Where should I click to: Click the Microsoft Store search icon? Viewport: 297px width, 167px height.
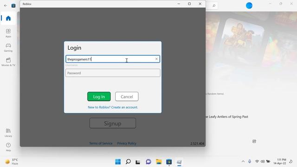(x=214, y=6)
